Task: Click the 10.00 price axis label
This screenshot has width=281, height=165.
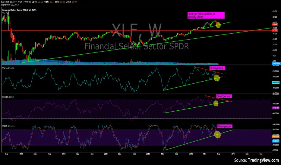Action: 275,50
